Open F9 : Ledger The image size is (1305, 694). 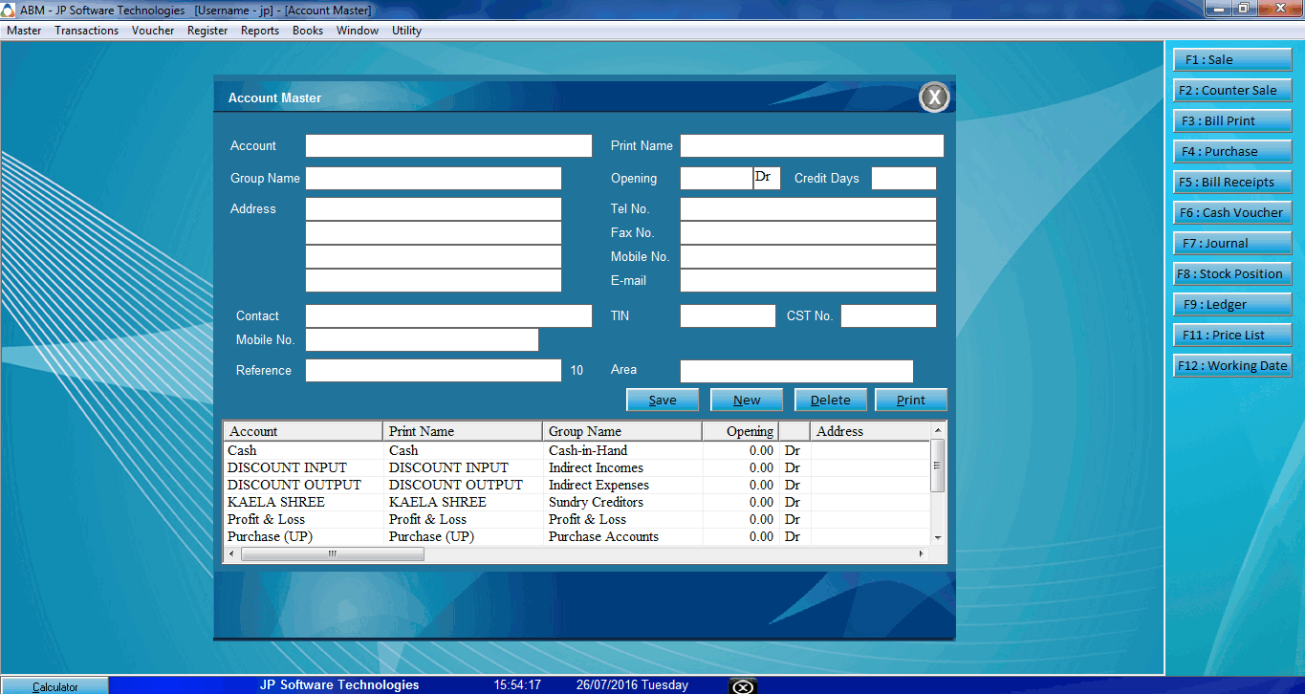(x=1232, y=304)
